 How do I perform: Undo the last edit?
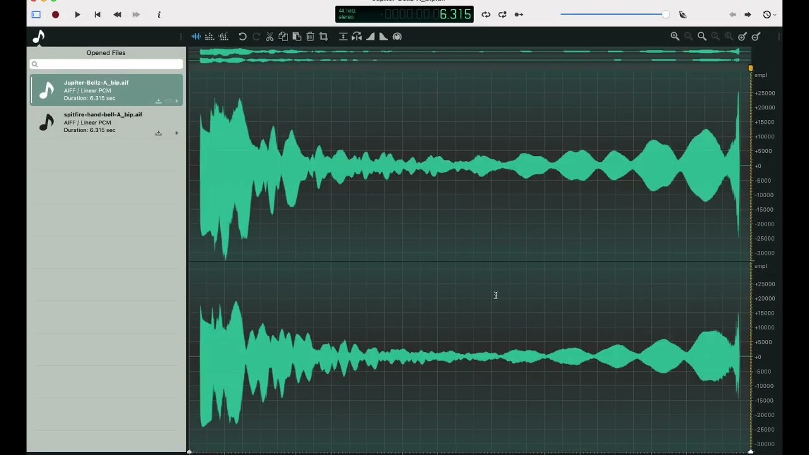tap(243, 37)
